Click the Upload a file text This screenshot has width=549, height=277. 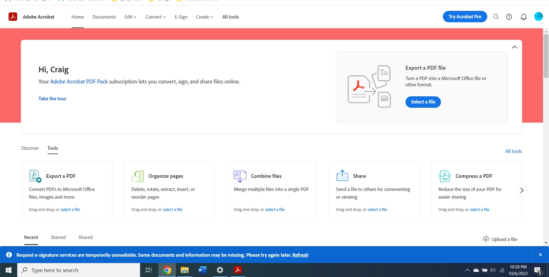tap(504, 239)
